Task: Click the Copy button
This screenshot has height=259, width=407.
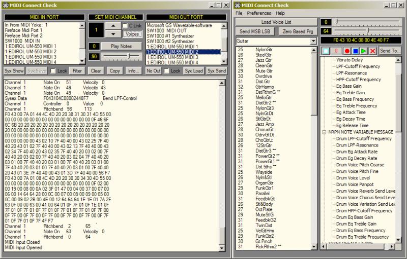Action: point(114,71)
